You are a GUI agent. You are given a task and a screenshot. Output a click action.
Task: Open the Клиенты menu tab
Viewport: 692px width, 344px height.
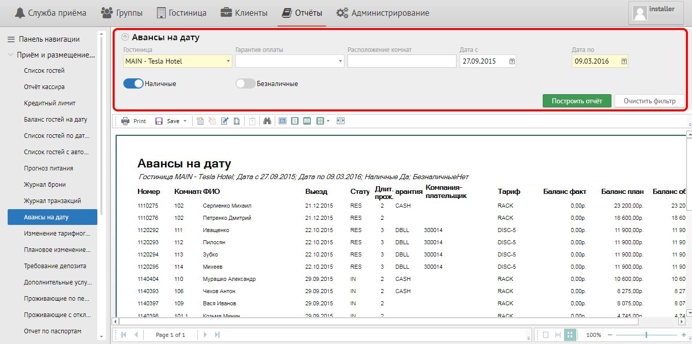(244, 13)
